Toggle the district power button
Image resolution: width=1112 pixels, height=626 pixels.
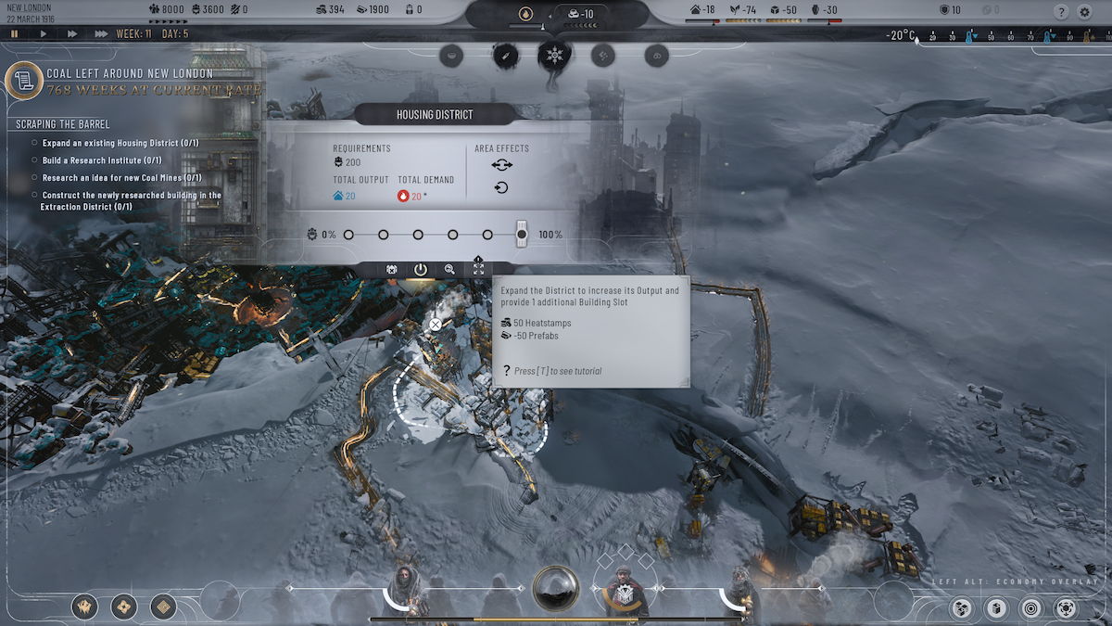[x=418, y=269]
